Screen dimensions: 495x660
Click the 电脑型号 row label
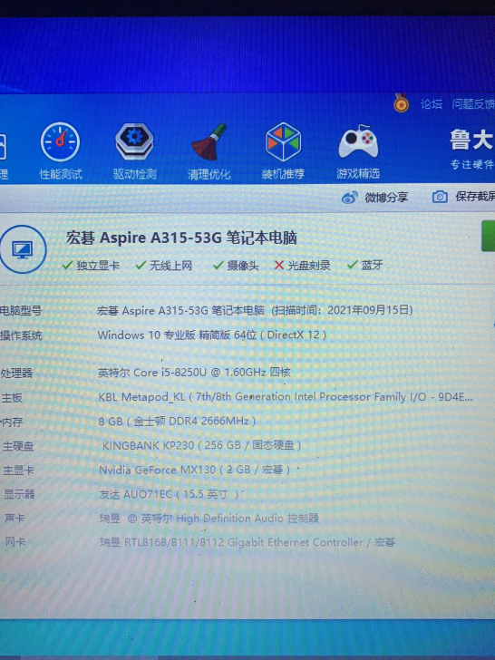tap(21, 311)
